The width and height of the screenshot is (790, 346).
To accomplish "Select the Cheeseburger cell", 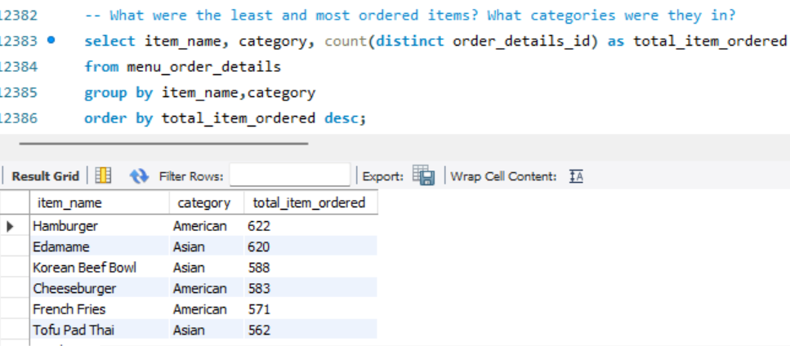I will (100, 288).
